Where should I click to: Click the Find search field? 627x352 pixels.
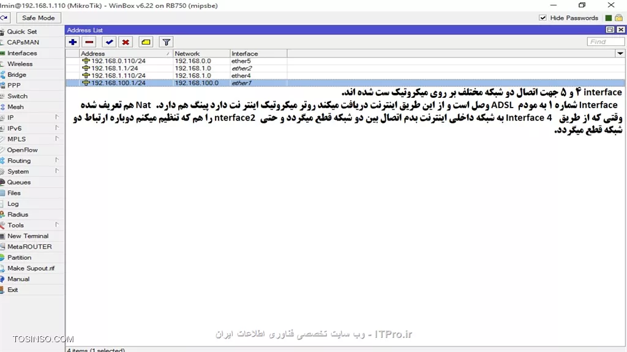coord(606,42)
